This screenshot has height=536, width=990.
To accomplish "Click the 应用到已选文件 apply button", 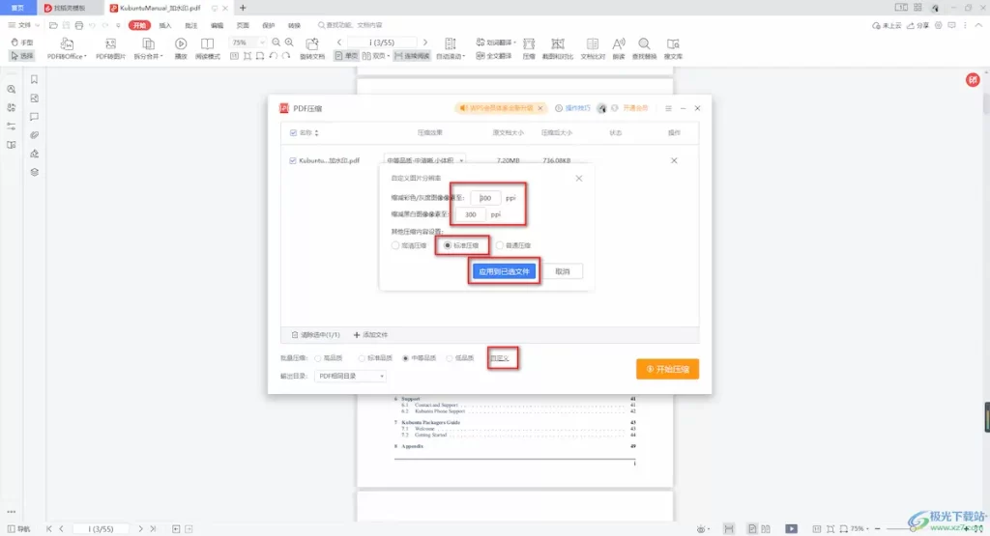I will tap(503, 271).
